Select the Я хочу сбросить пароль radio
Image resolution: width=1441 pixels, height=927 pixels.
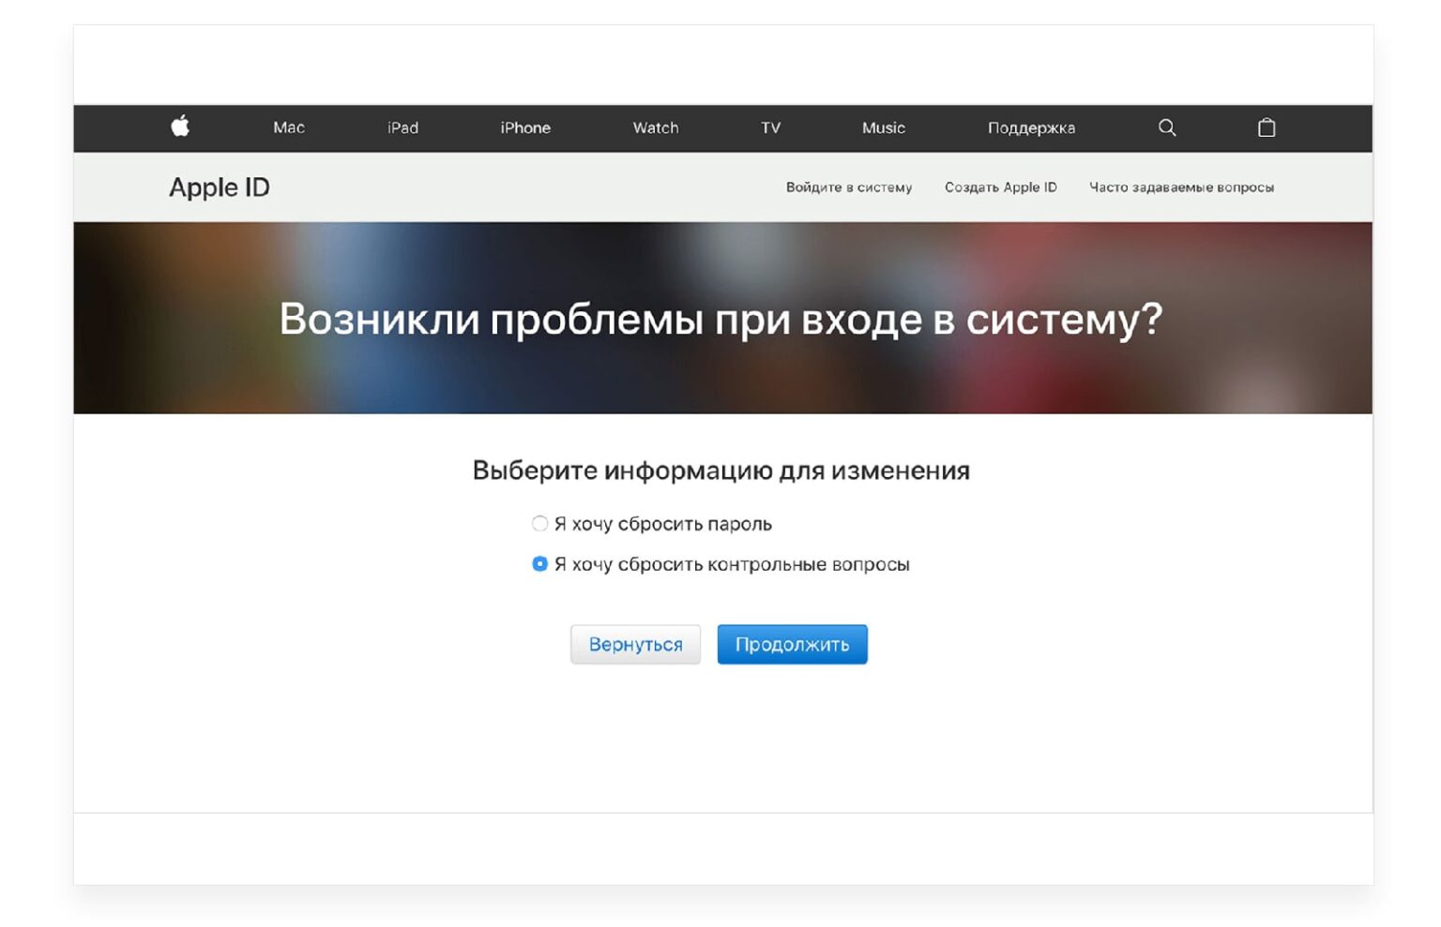click(x=539, y=523)
